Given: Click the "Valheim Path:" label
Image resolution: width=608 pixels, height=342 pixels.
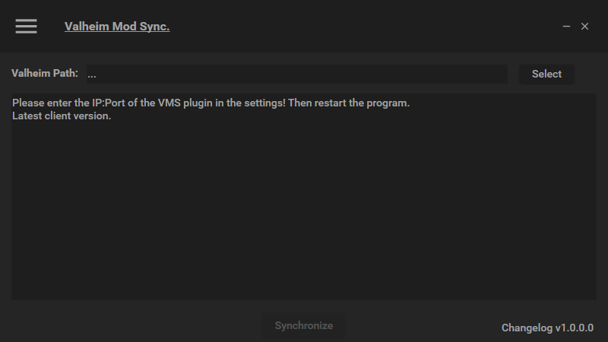Looking at the screenshot, I should click(x=45, y=74).
